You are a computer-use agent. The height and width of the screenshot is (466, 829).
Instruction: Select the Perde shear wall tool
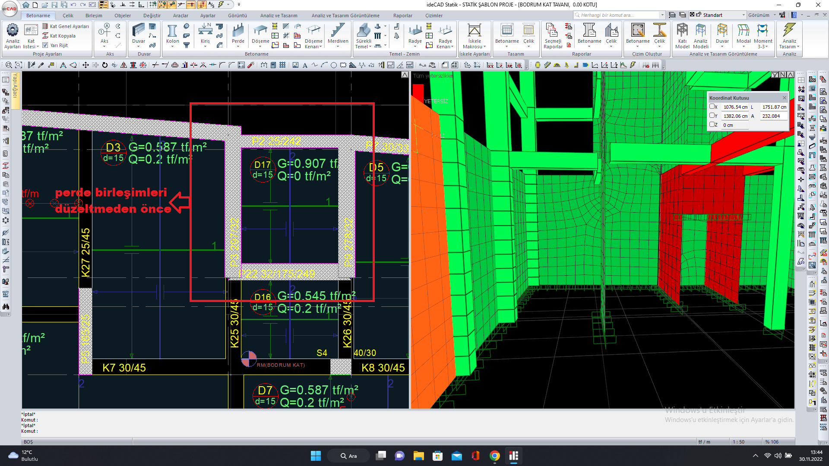point(238,35)
